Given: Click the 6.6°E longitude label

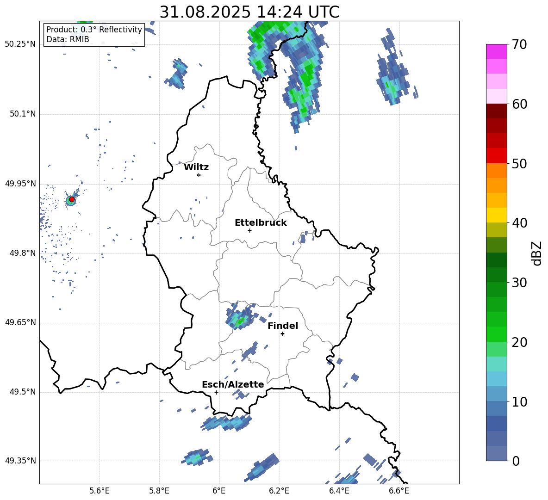Looking at the screenshot, I should [399, 491].
